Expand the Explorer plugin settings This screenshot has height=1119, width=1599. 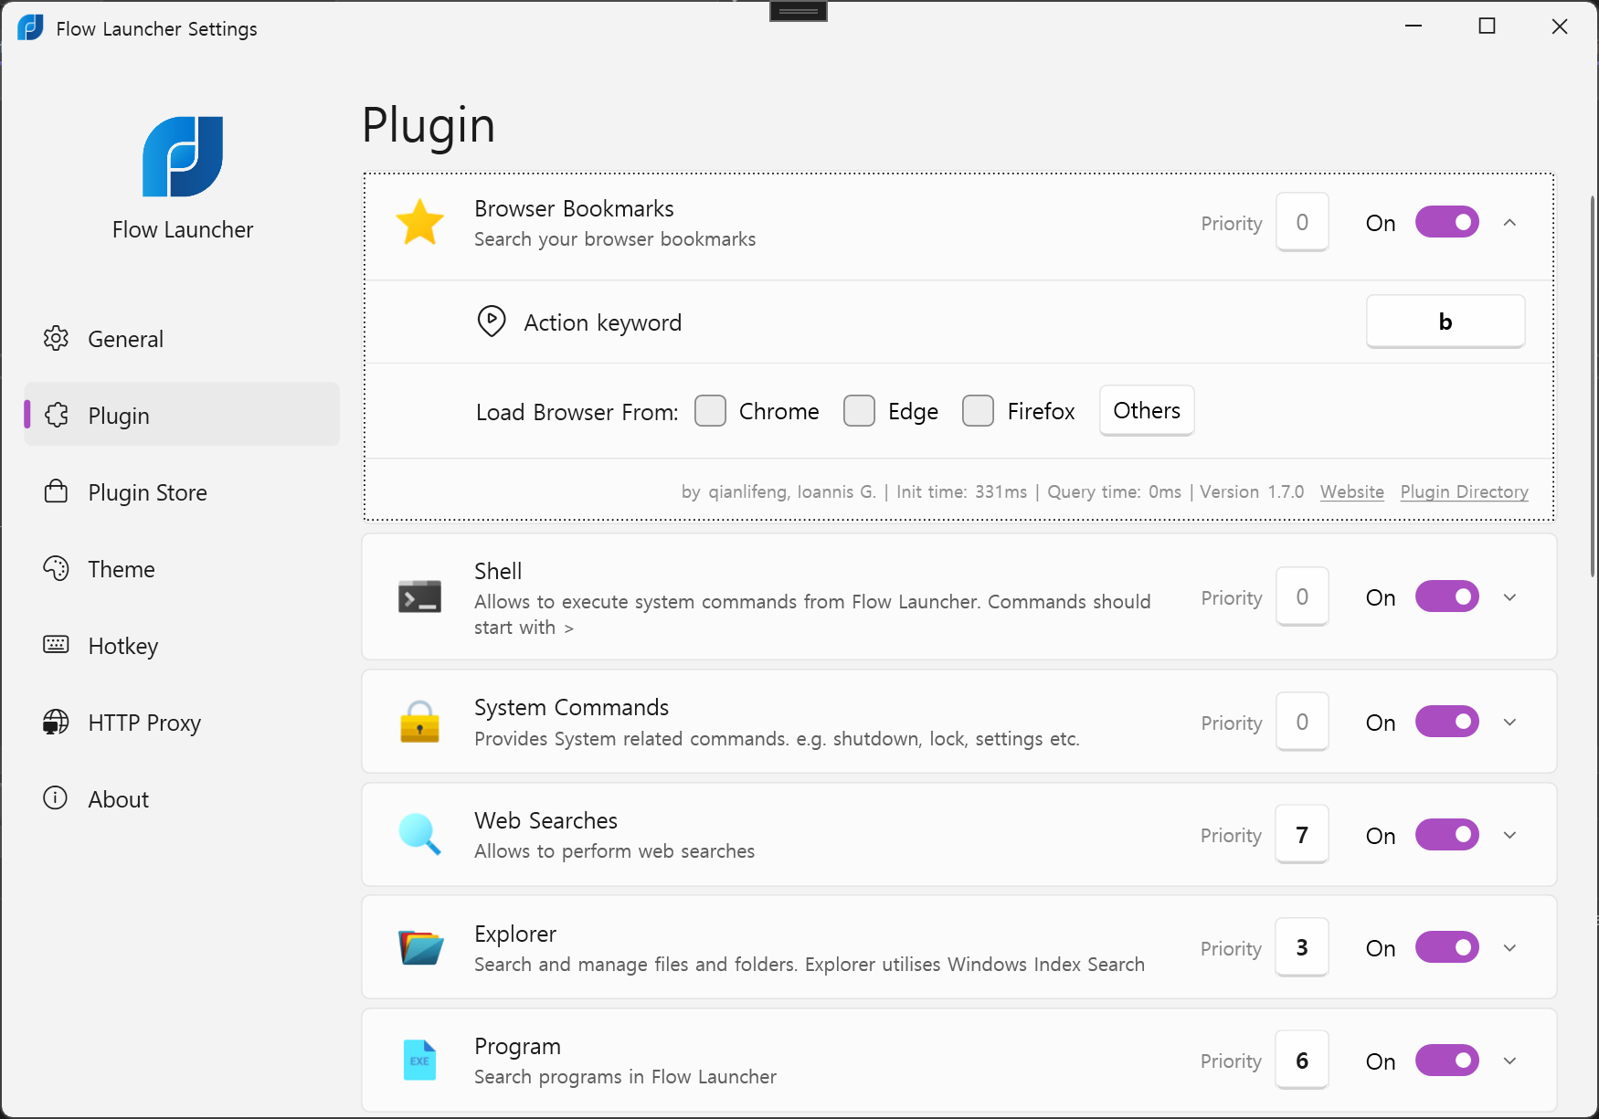pos(1509,947)
